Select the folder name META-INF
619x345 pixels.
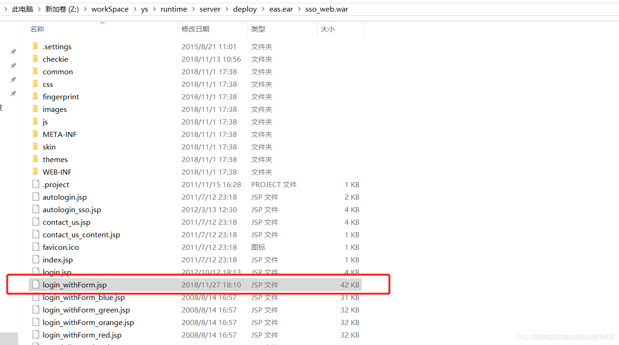click(x=59, y=134)
